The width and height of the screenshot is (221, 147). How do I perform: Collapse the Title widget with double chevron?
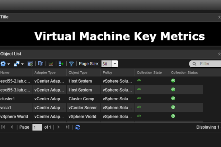click(x=219, y=17)
